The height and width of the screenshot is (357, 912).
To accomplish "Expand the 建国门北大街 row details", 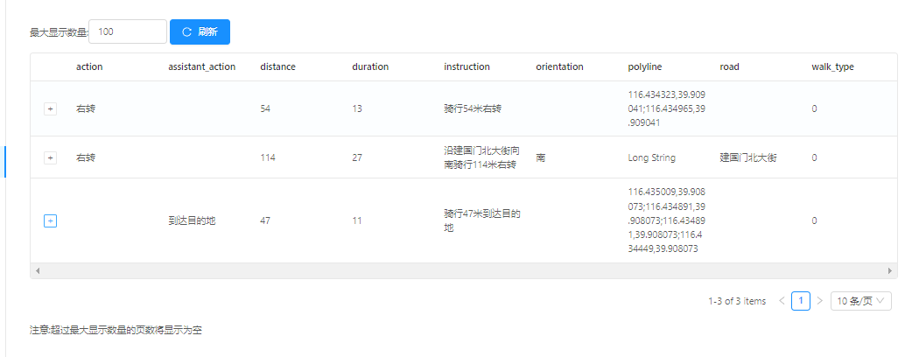I will pyautogui.click(x=50, y=157).
